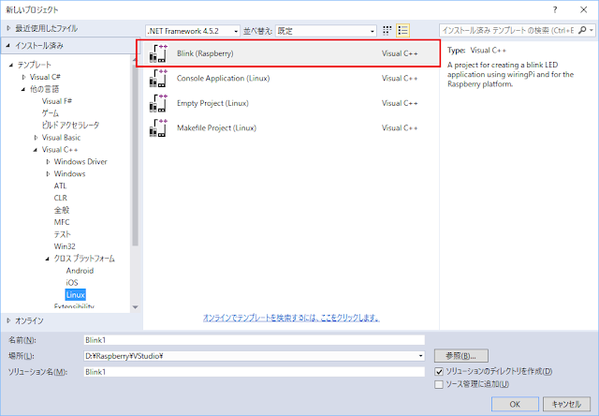Select CLR under Visual C++

(60, 198)
